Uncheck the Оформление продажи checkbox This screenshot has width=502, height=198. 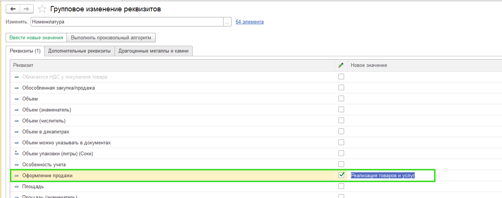pyautogui.click(x=341, y=175)
